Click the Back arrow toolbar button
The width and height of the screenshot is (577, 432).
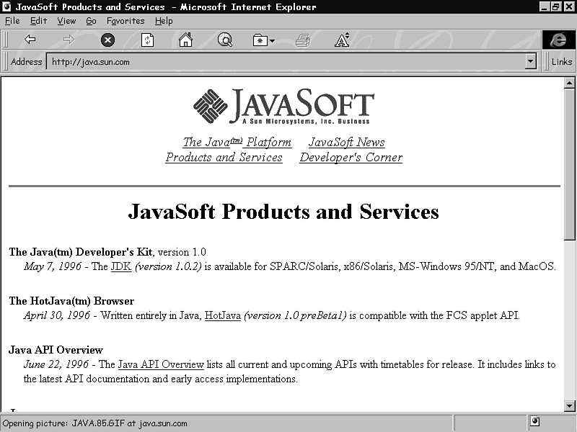click(x=30, y=40)
